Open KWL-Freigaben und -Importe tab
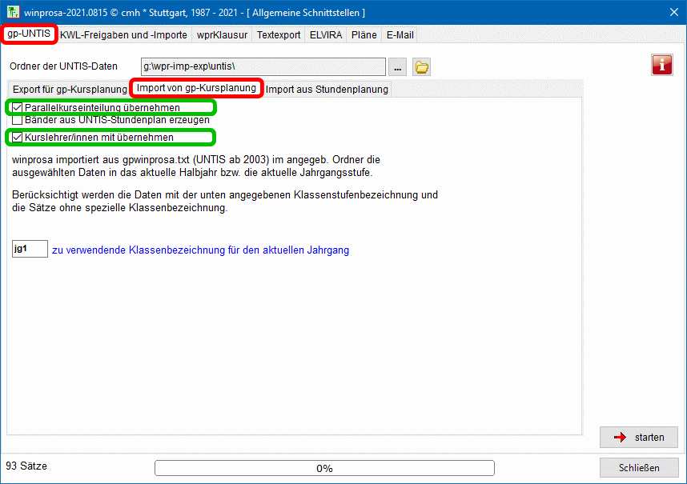Image resolution: width=687 pixels, height=484 pixels. click(123, 35)
